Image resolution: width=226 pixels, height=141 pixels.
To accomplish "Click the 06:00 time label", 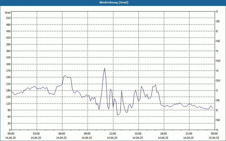I will pos(62,134).
